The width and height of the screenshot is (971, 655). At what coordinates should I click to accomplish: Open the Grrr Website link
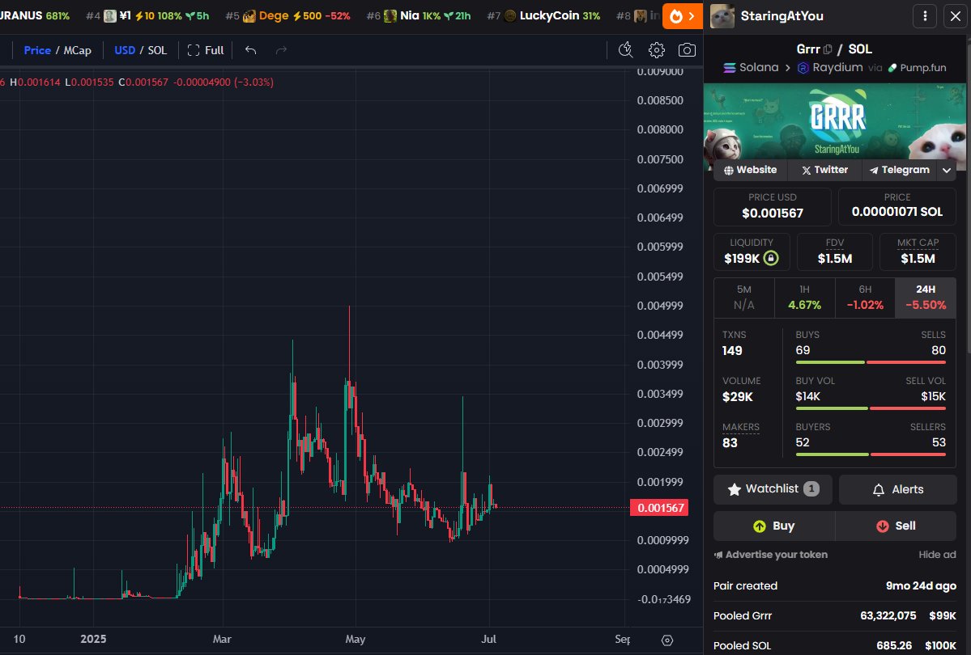tap(751, 170)
